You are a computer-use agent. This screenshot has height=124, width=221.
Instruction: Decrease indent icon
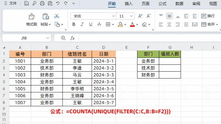pyautogui.click(x=186, y=16)
